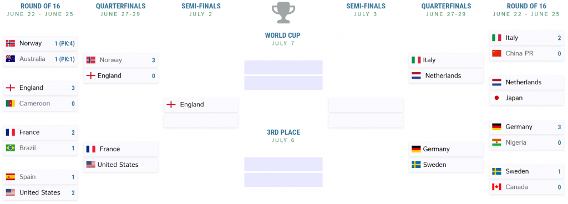568x204 pixels.
Task: Select the Netherlands quarterfinal entry
Action: click(x=447, y=75)
